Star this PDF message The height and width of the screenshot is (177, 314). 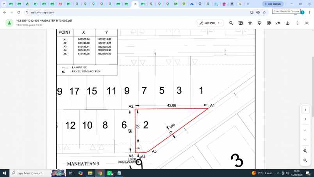click(x=250, y=23)
